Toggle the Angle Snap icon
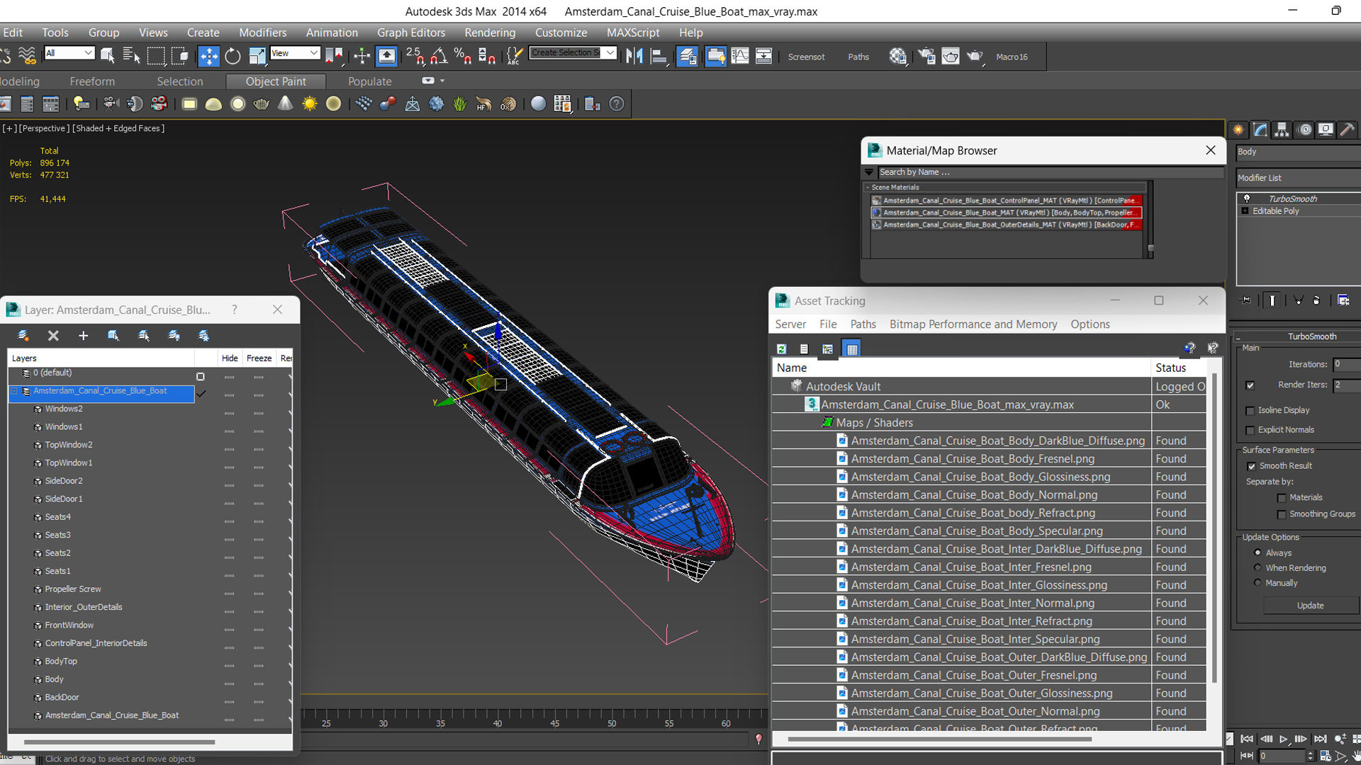The height and width of the screenshot is (765, 1361). 439,56
